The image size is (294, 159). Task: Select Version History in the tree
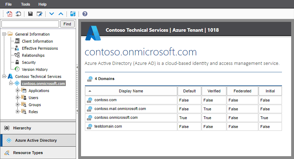pyautogui.click(x=35, y=69)
